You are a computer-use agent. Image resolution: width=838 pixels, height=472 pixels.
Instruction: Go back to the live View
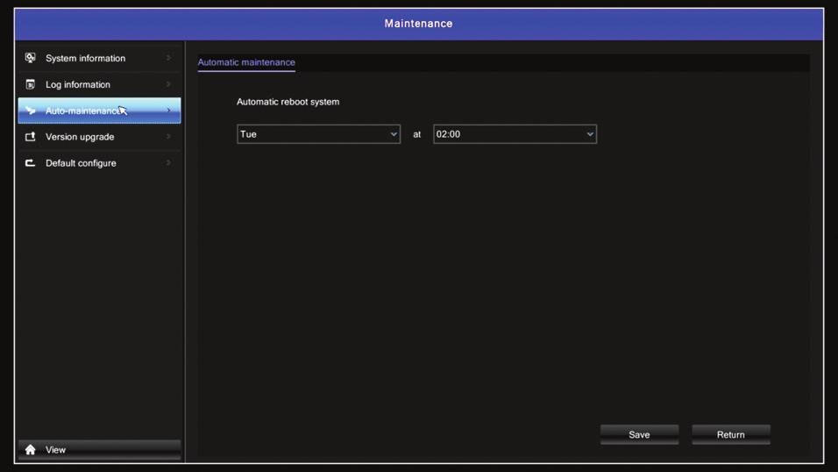point(99,449)
